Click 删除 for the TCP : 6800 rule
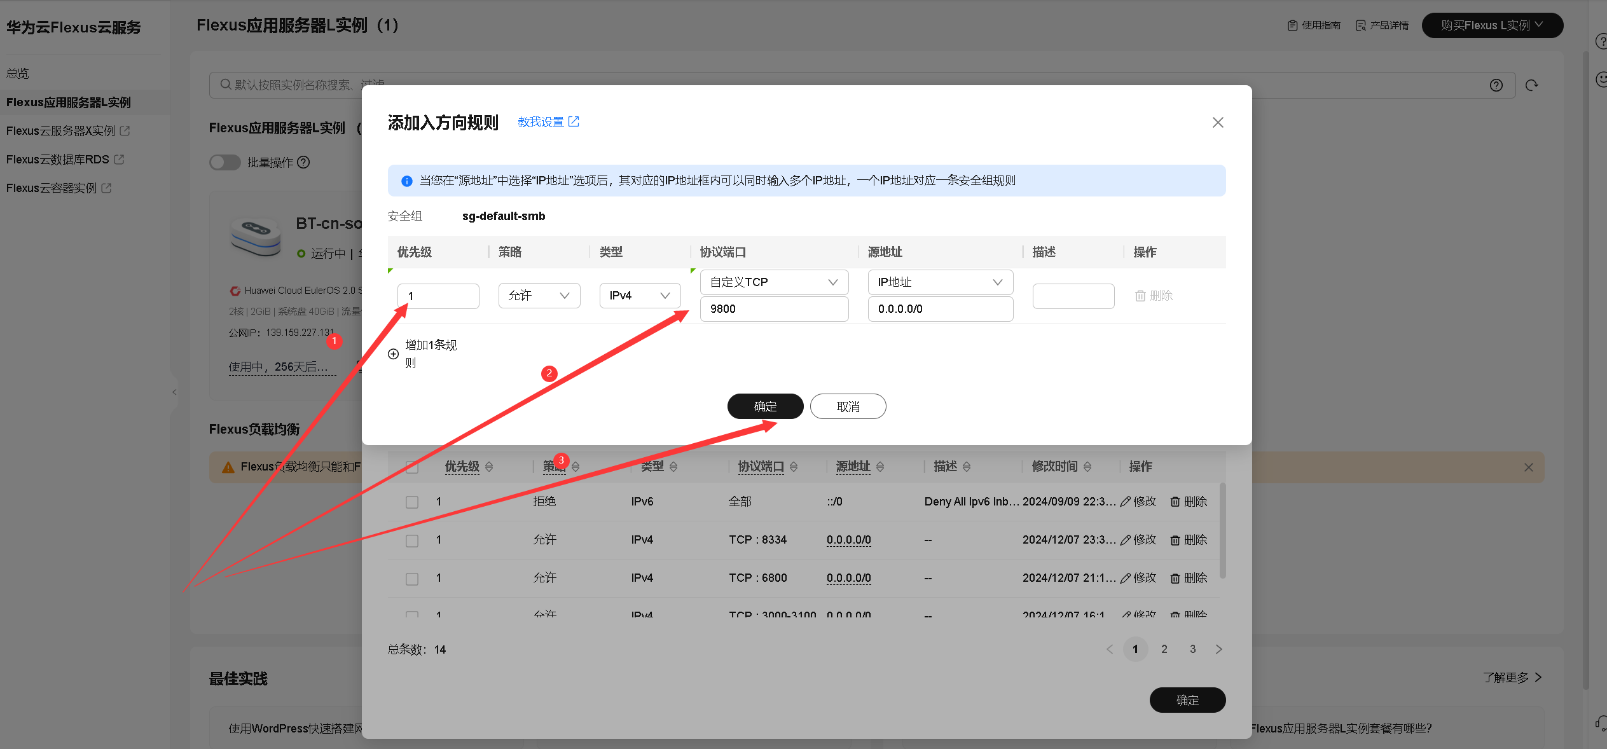Image resolution: width=1607 pixels, height=749 pixels. coord(1189,578)
